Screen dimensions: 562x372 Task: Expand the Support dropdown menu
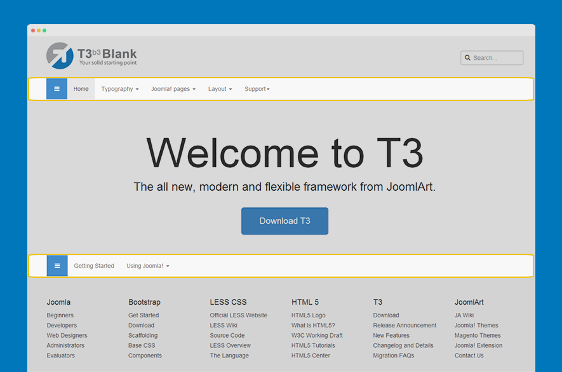coord(257,89)
